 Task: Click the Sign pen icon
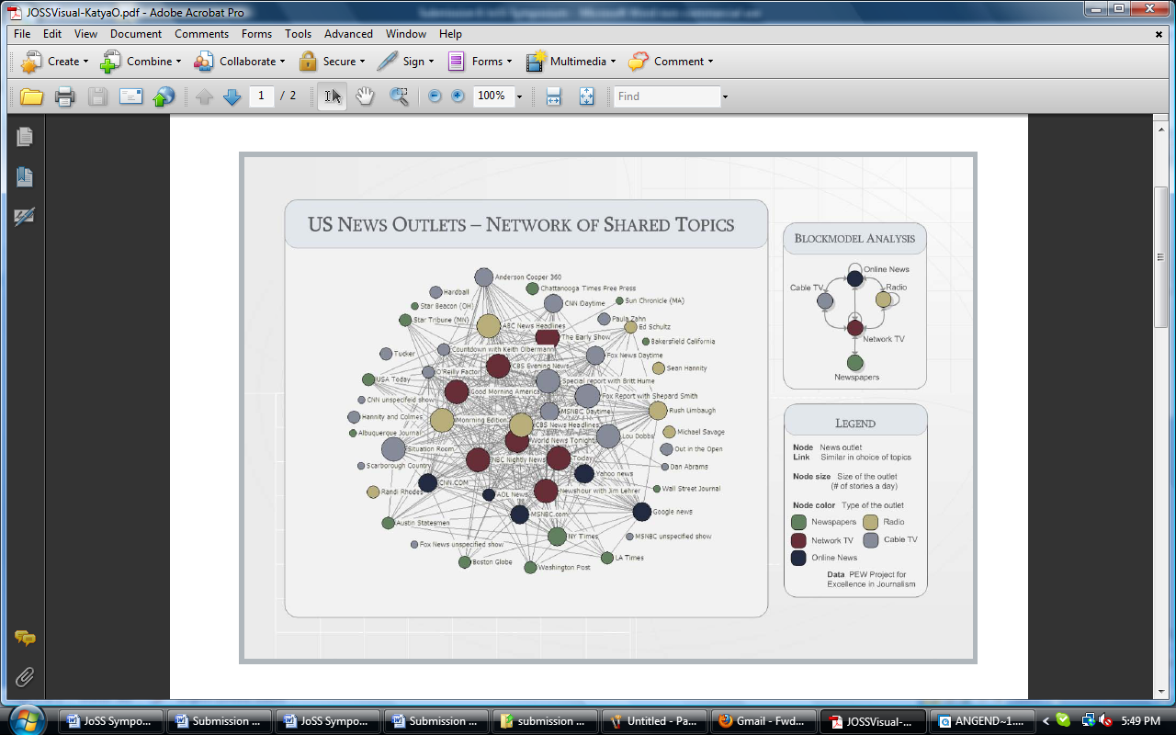tap(388, 62)
